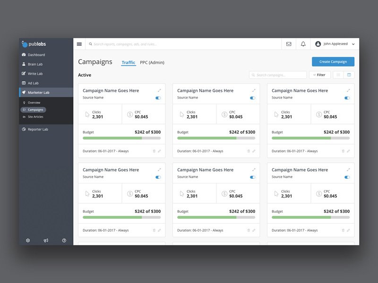Edit the second-row middle campaign via pencil icon
Screen dimensions: 378x283
pyautogui.click(x=254, y=230)
